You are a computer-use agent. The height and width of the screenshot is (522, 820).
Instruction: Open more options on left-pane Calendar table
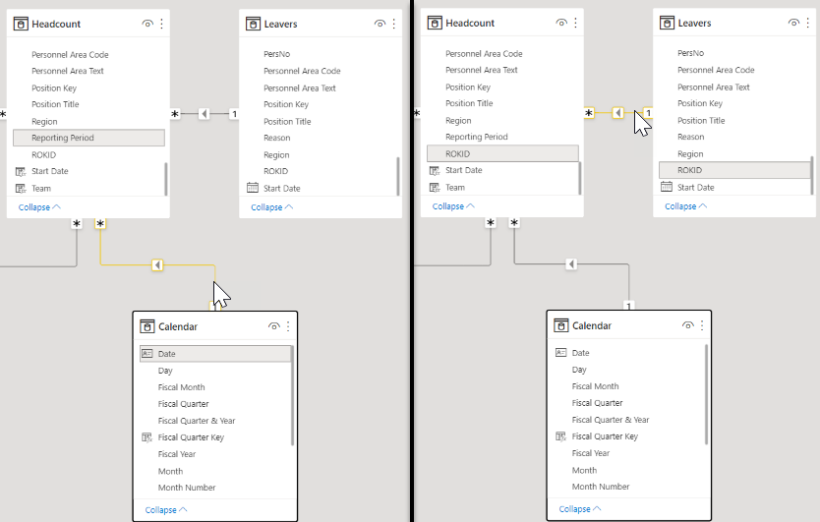coord(288,326)
